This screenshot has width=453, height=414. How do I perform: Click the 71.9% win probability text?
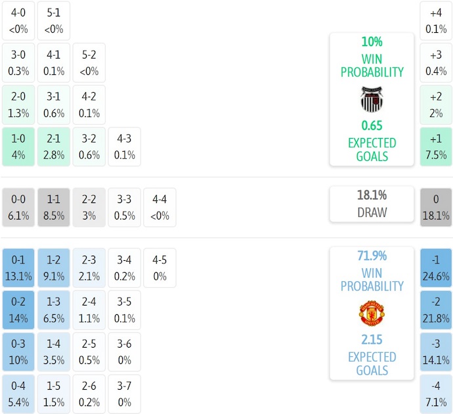tap(372, 256)
